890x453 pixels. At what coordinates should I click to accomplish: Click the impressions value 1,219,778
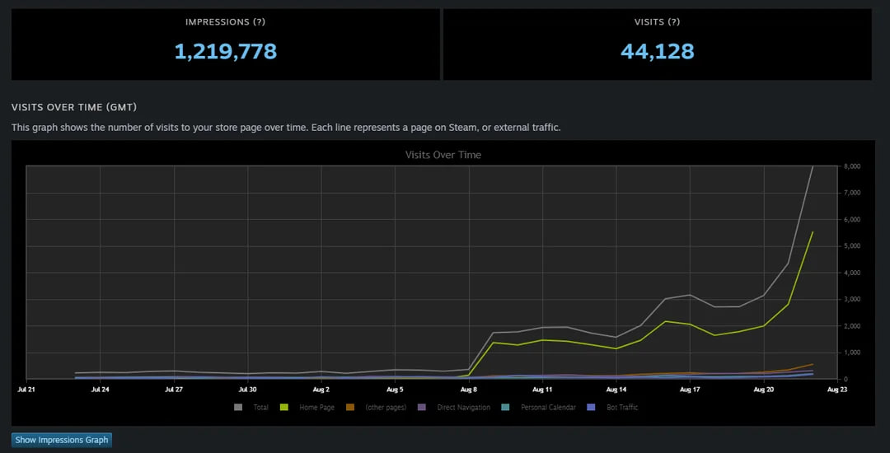(x=225, y=52)
